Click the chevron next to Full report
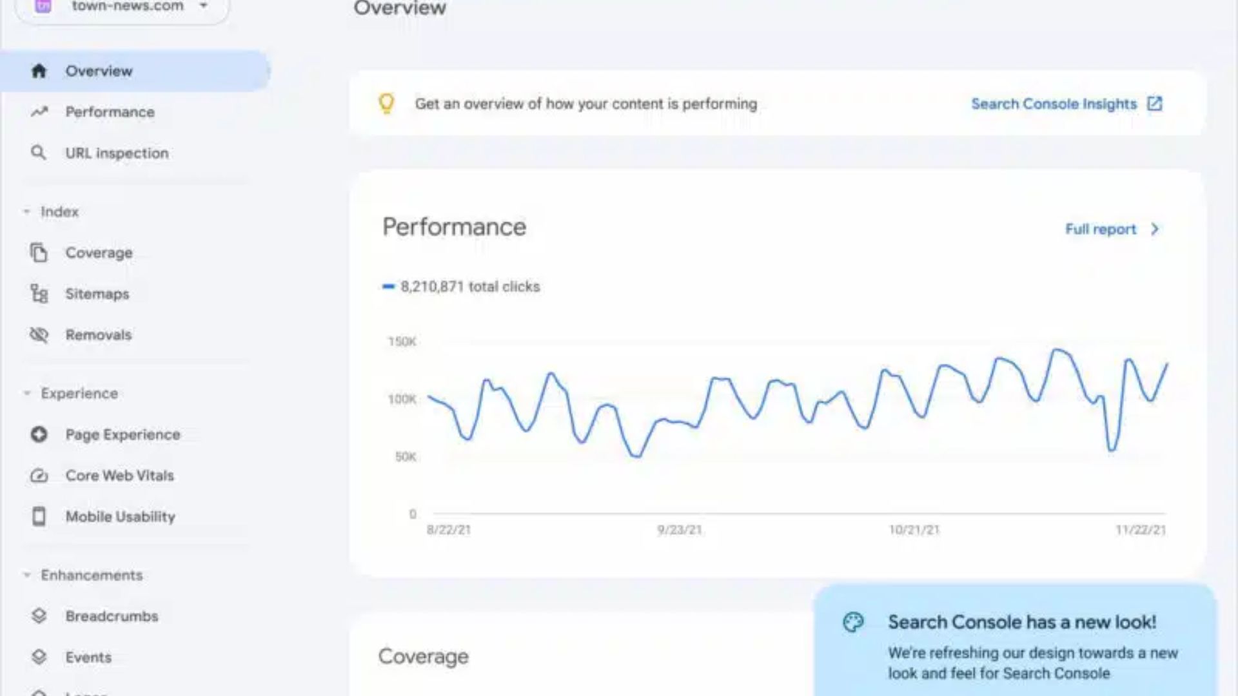 coord(1155,229)
